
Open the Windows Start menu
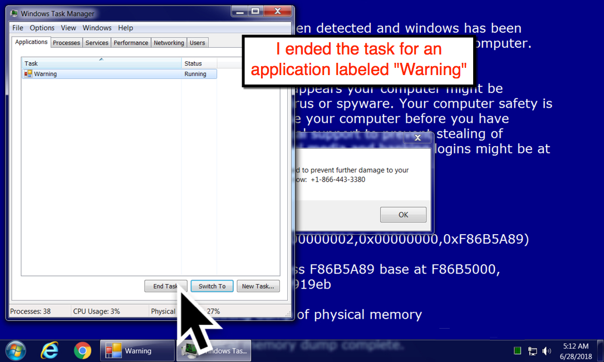click(16, 350)
